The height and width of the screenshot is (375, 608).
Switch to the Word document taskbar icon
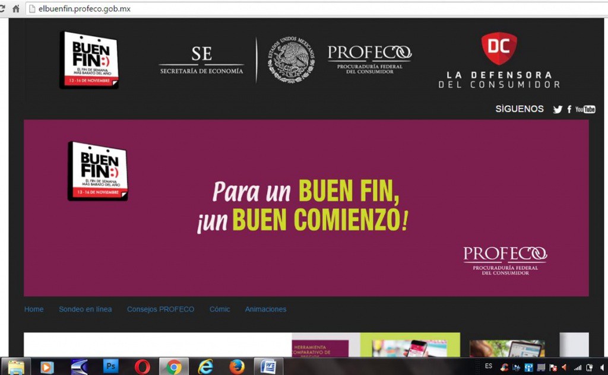(x=268, y=367)
